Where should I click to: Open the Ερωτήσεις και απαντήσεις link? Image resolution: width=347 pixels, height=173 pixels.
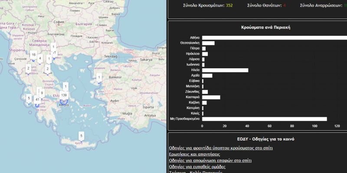[194, 154]
